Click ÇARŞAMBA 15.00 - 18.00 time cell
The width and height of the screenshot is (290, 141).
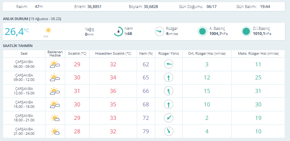coord(24,105)
